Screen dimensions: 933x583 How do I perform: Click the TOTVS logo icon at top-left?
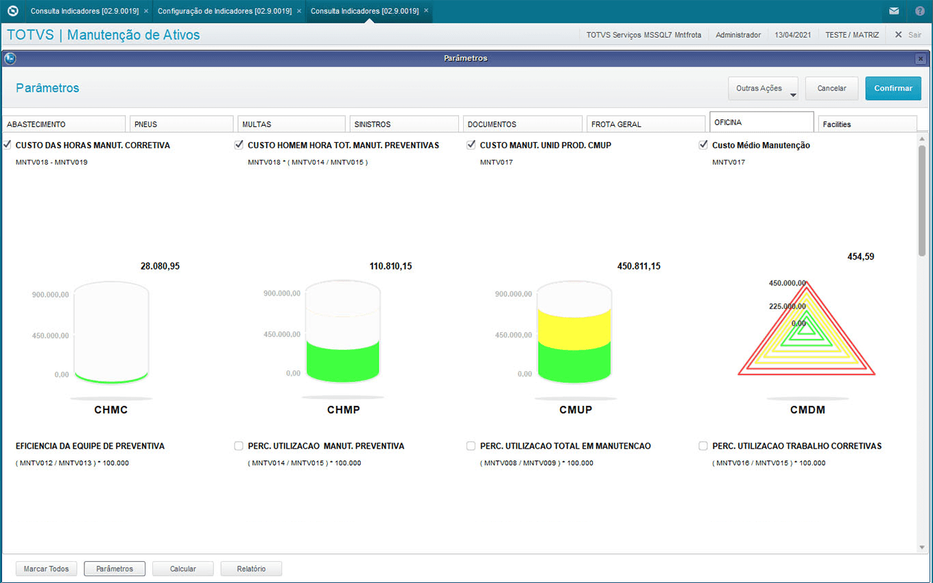tap(12, 11)
